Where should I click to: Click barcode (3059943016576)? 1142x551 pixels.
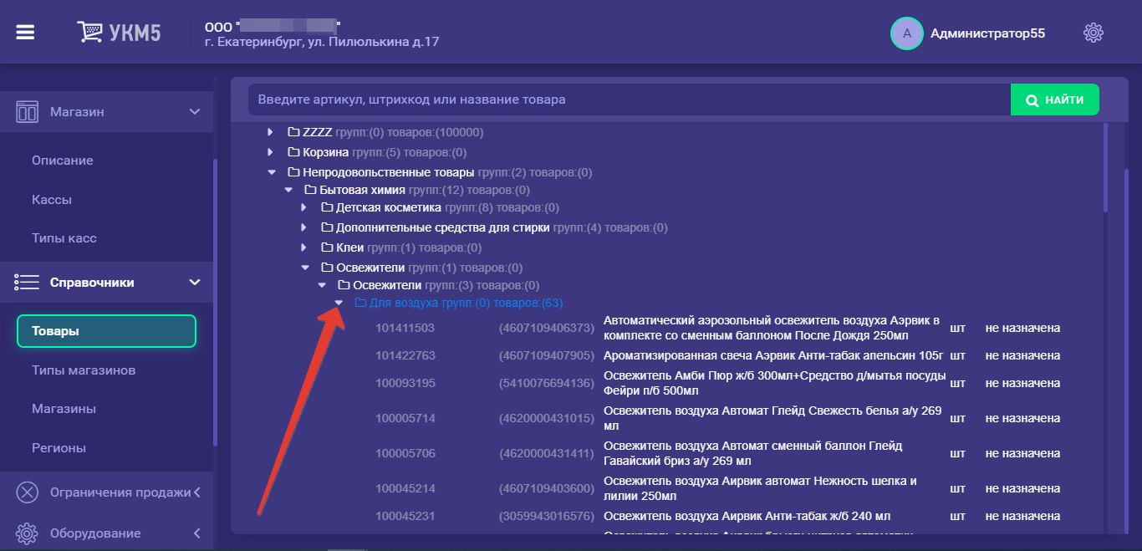pyautogui.click(x=547, y=516)
